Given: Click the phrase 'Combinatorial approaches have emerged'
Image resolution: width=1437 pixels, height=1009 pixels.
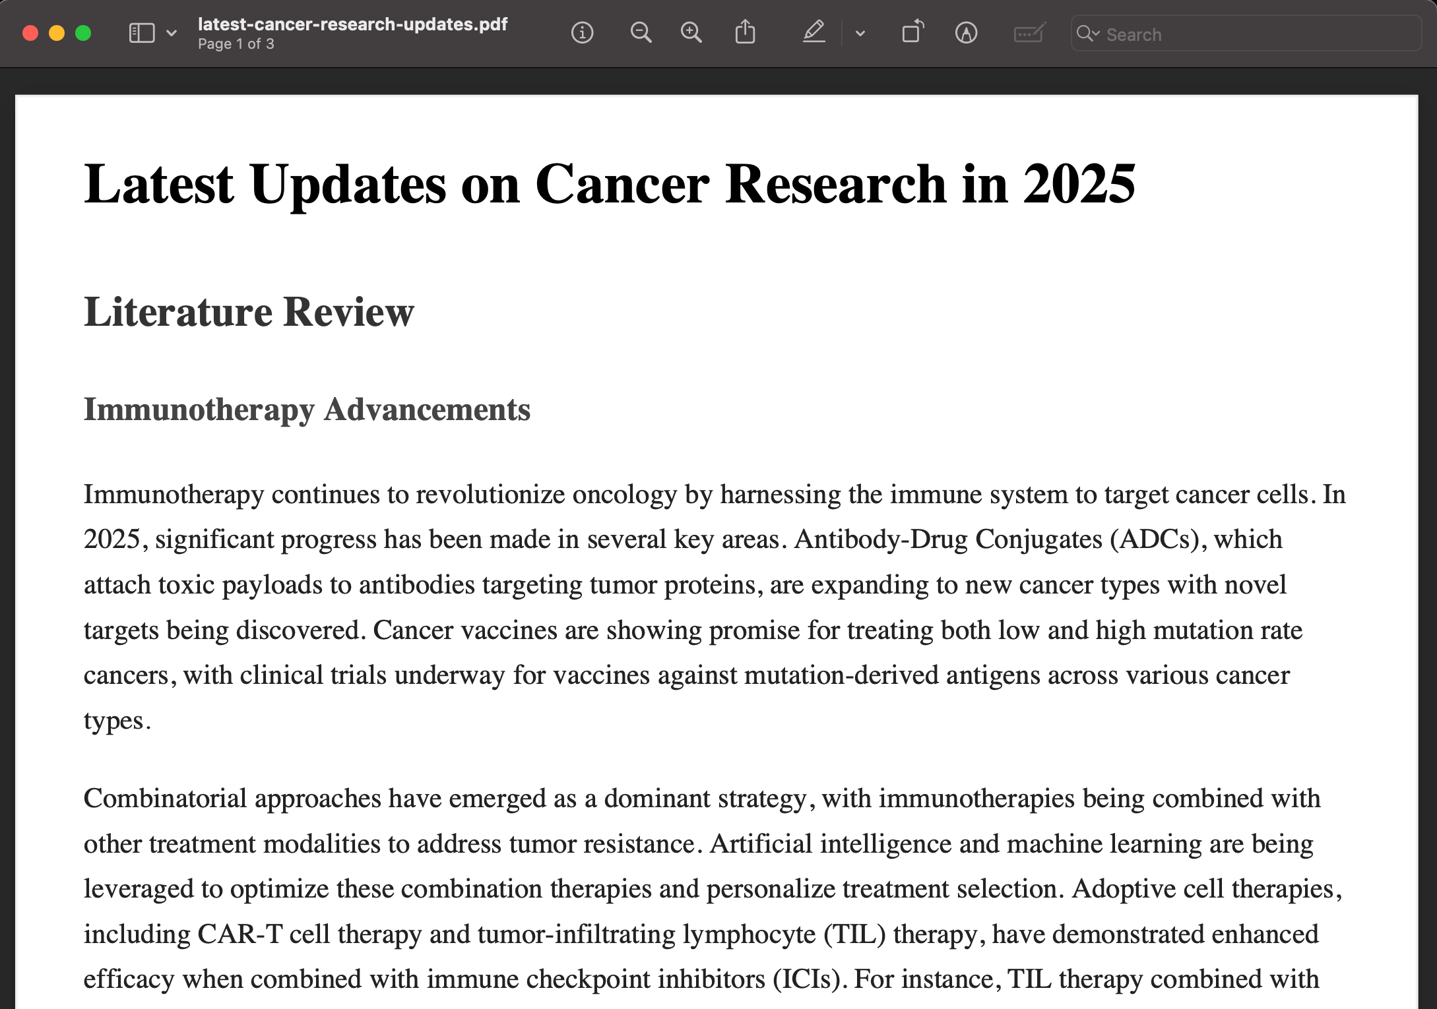Looking at the screenshot, I should click(x=315, y=799).
